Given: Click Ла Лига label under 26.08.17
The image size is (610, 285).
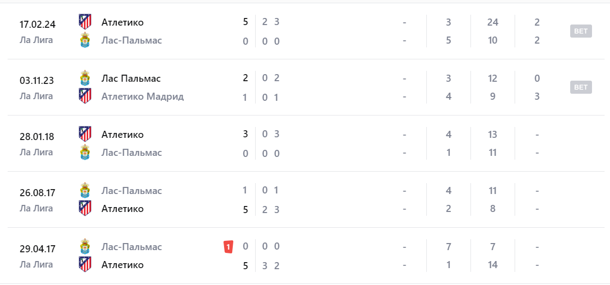Looking at the screenshot, I should [x=36, y=208].
